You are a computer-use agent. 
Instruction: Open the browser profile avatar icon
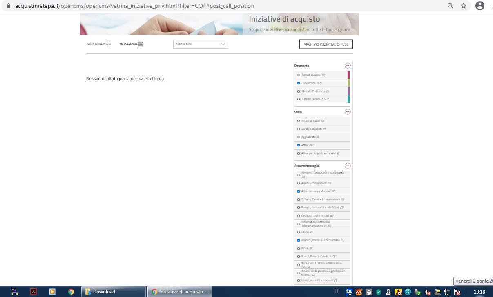(x=480, y=6)
